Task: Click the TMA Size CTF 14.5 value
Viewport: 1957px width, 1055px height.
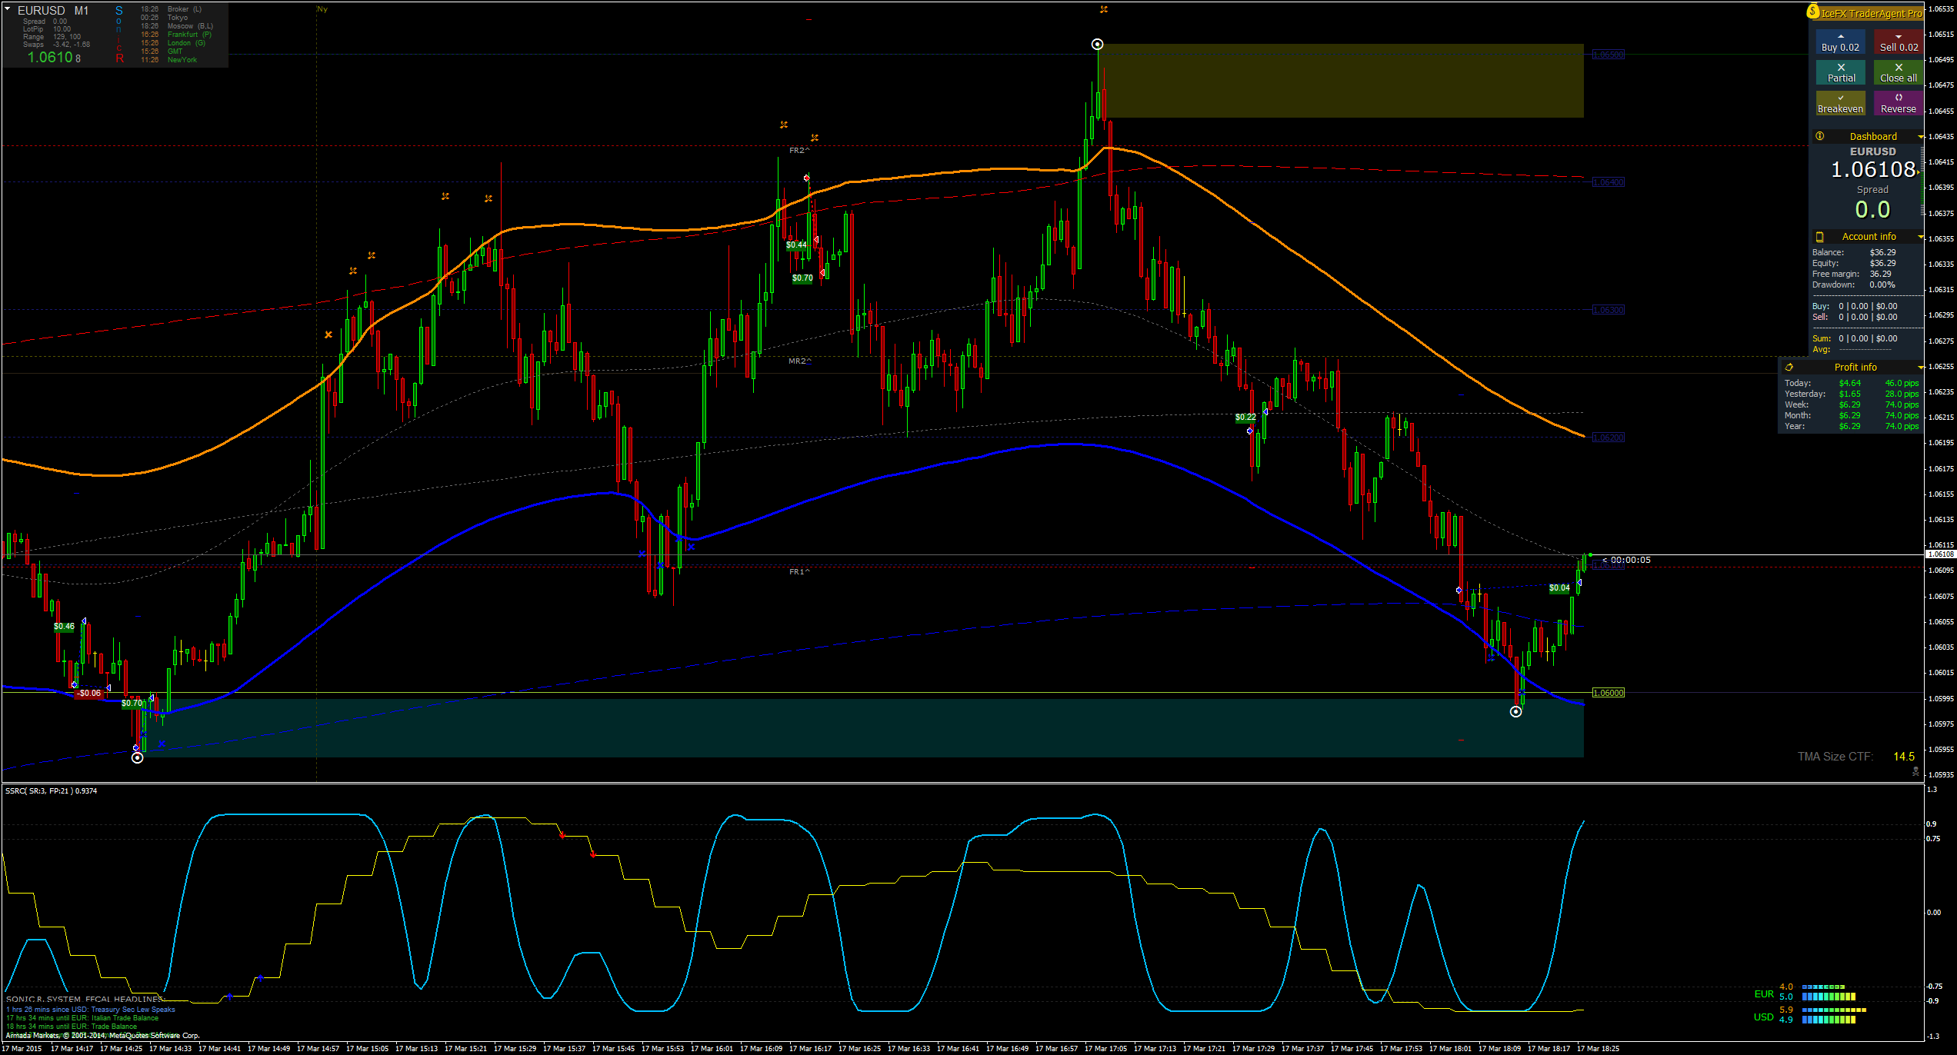Action: pos(1904,757)
